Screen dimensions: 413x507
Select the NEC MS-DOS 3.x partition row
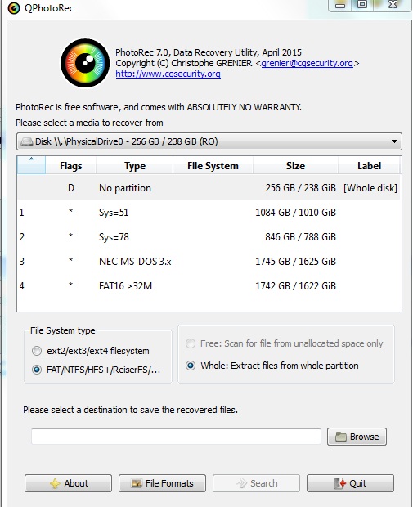pyautogui.click(x=209, y=262)
